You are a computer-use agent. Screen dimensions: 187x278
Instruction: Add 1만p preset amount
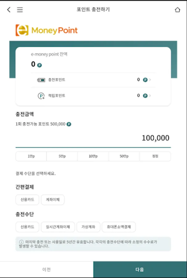tap(31, 156)
